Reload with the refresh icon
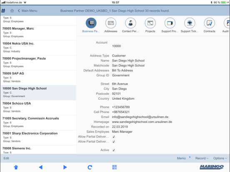230x172 pixels. pos(90,167)
